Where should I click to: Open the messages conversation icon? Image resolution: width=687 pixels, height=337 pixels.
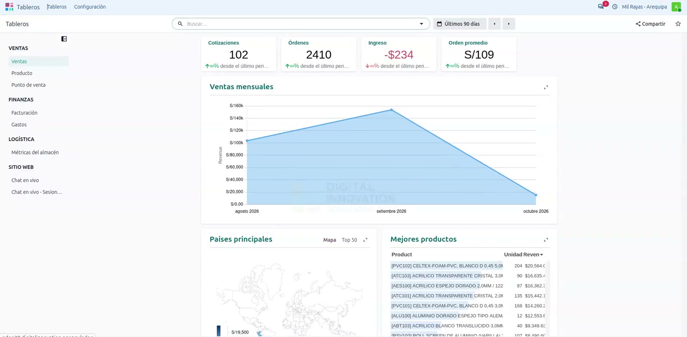601,6
